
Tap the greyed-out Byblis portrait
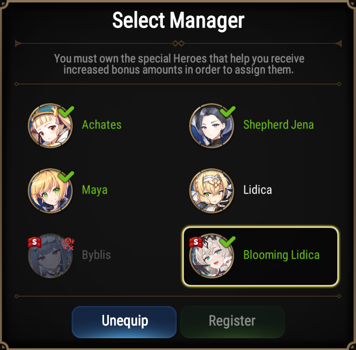click(51, 256)
